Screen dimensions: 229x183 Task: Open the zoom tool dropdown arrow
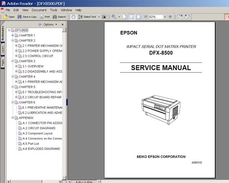click(119, 17)
